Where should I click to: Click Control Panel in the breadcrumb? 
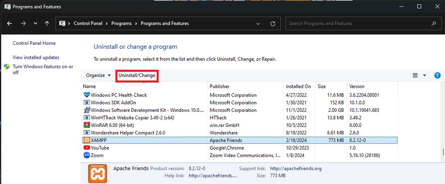(x=89, y=23)
